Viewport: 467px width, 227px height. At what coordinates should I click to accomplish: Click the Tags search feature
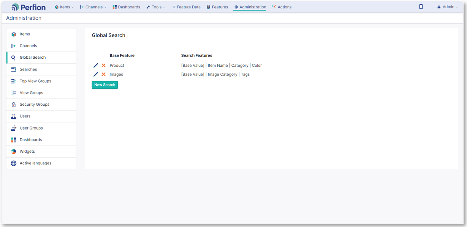(245, 74)
